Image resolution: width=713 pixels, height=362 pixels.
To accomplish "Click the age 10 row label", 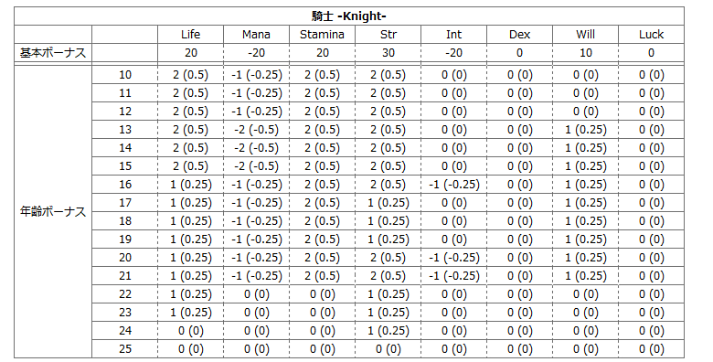I will pos(125,75).
